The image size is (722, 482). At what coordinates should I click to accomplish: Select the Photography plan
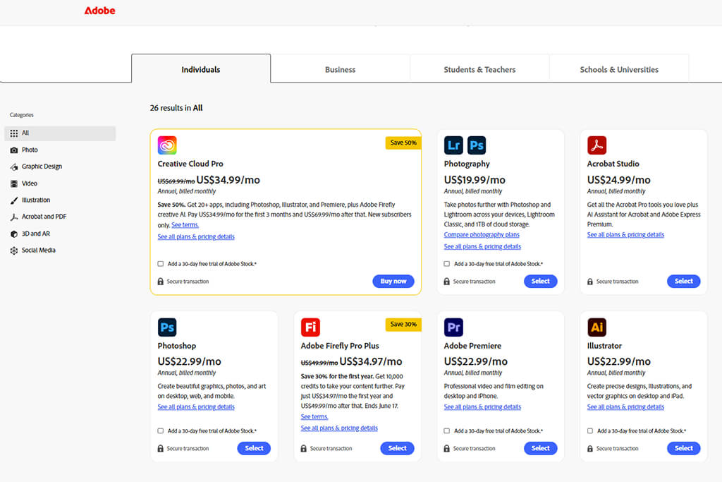(541, 281)
